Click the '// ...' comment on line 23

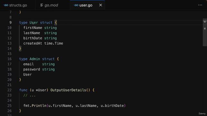point(29,95)
